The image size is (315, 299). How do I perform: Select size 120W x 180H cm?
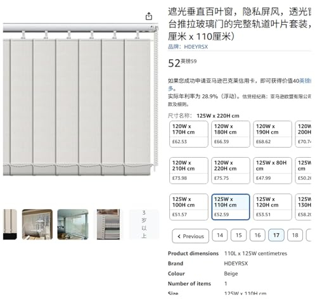coord(231,134)
